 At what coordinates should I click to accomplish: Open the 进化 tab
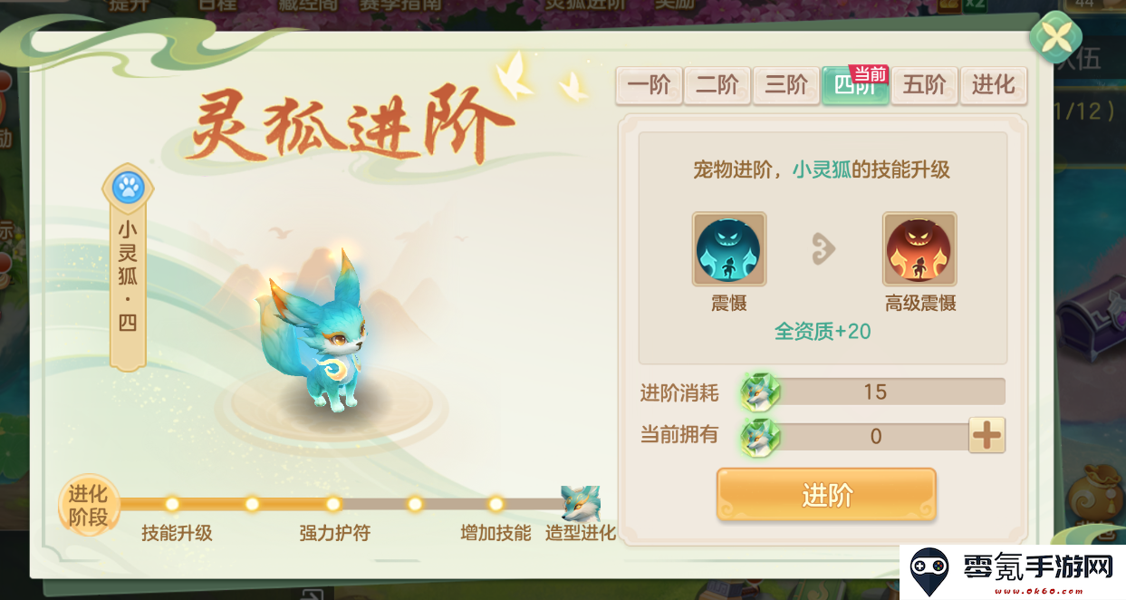coord(993,85)
